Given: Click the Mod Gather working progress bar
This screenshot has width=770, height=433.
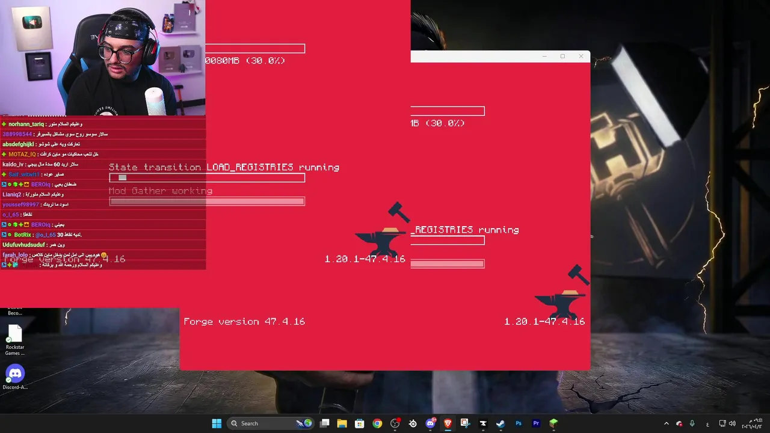Looking at the screenshot, I should click(x=207, y=201).
